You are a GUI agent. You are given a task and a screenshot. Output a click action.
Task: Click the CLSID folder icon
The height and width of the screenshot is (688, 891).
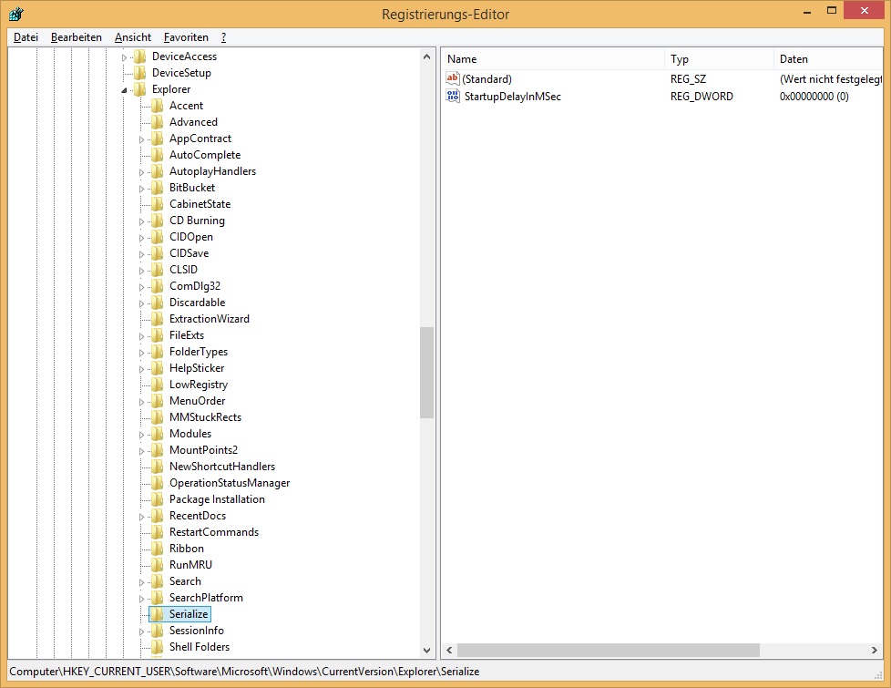tap(158, 270)
